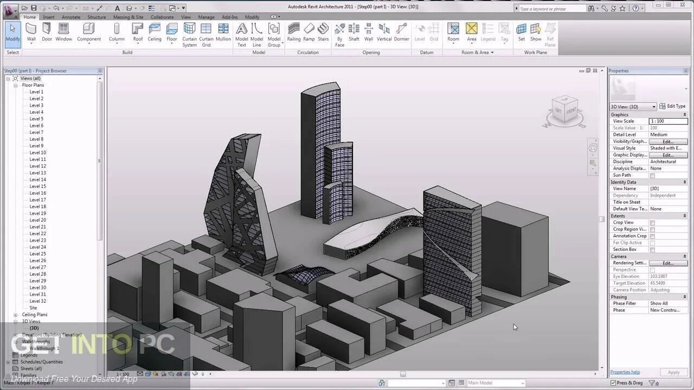Toggle the Press & Drag checkbox
The width and height of the screenshot is (694, 390).
[x=613, y=383]
